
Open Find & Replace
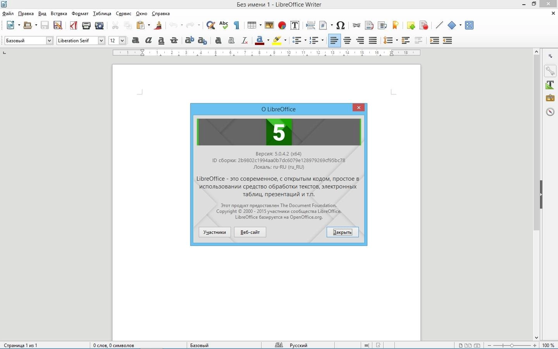pyautogui.click(x=211, y=26)
